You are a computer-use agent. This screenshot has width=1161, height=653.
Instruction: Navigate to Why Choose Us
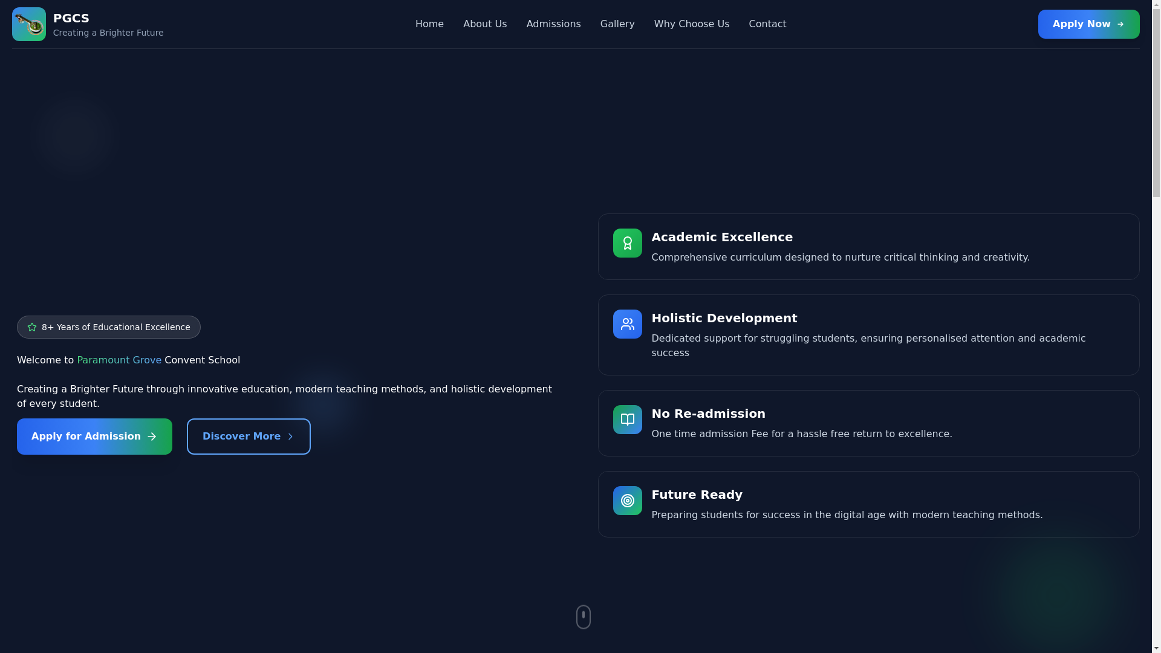point(691,24)
